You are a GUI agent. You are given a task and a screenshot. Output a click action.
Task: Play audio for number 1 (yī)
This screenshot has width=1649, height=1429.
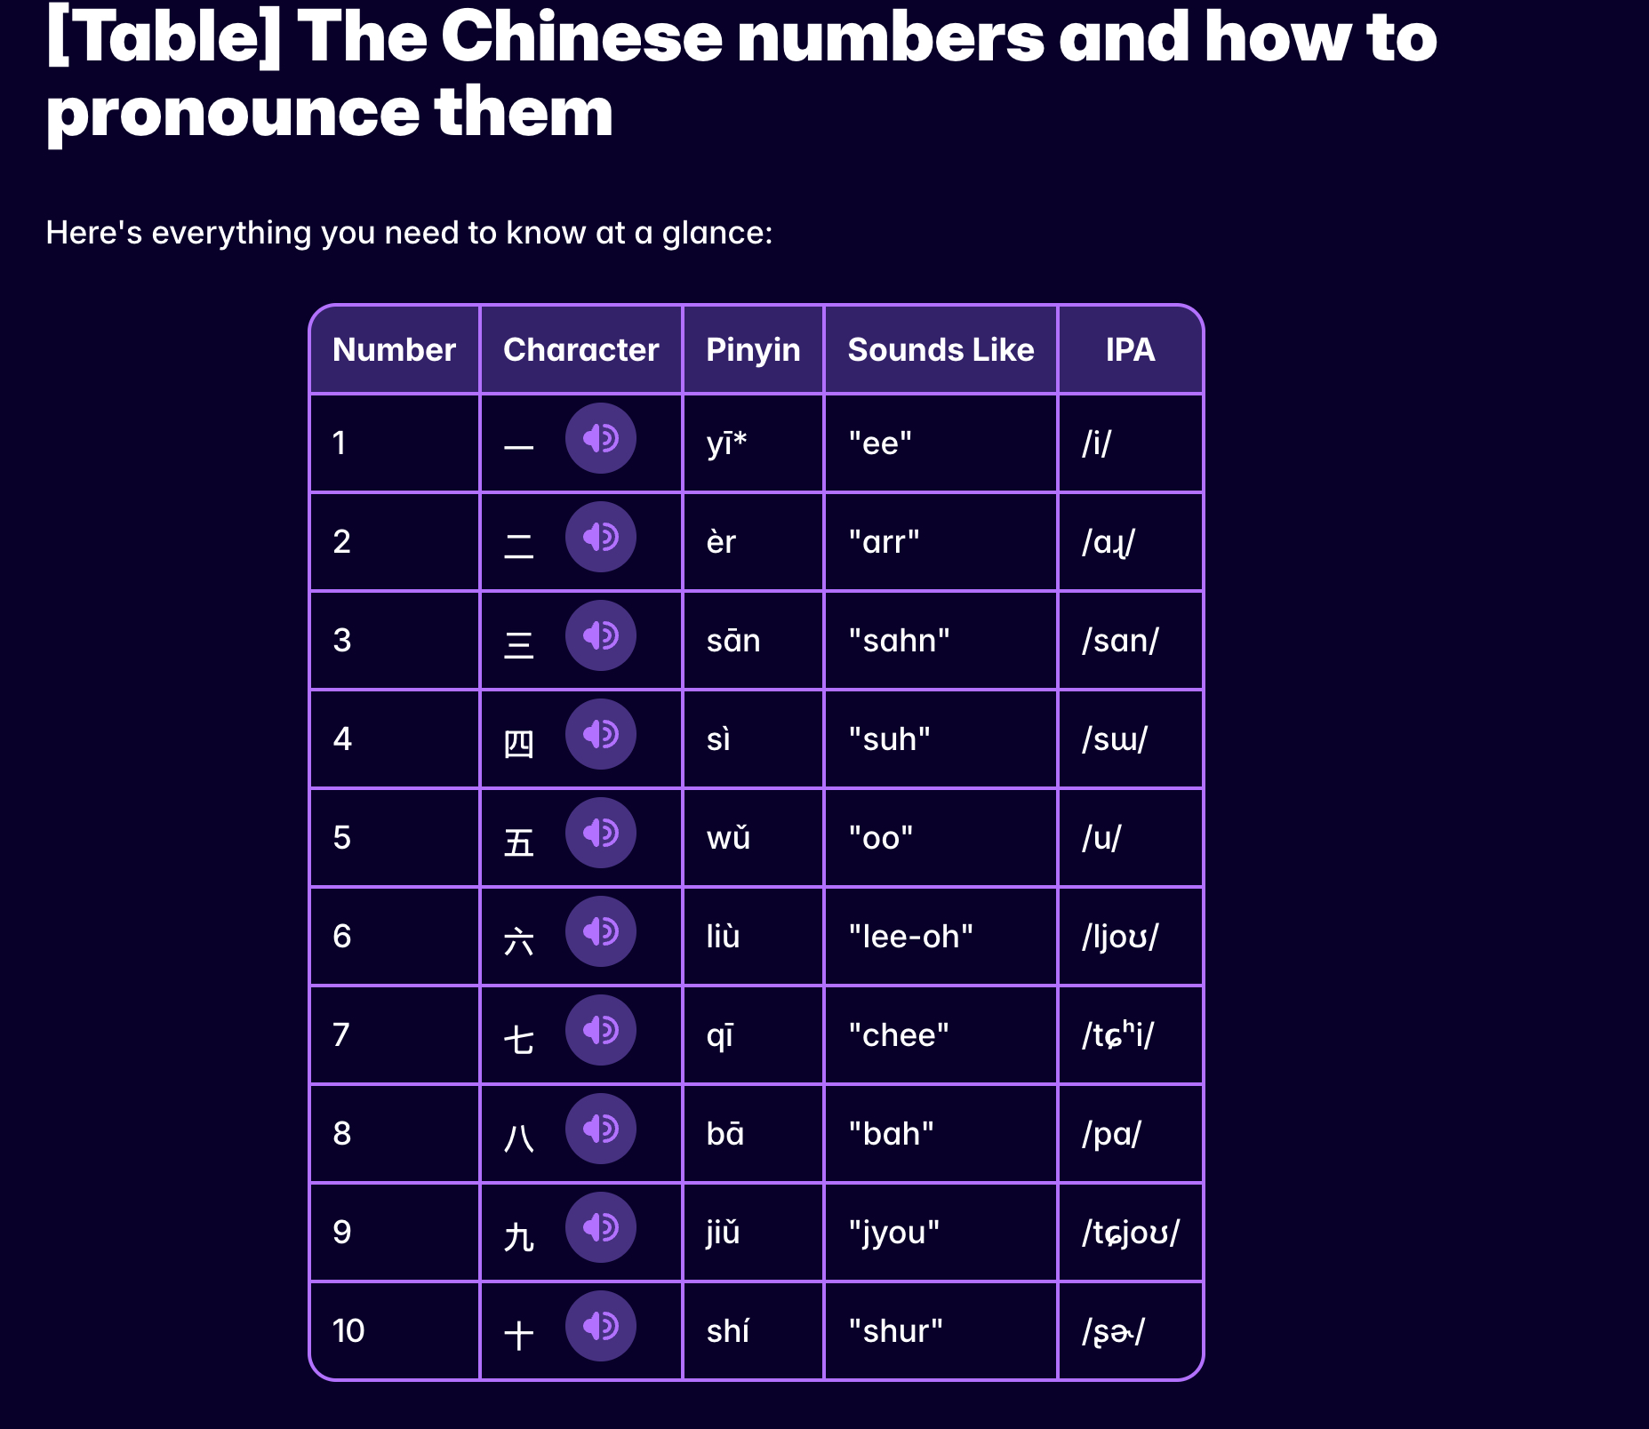coord(601,438)
